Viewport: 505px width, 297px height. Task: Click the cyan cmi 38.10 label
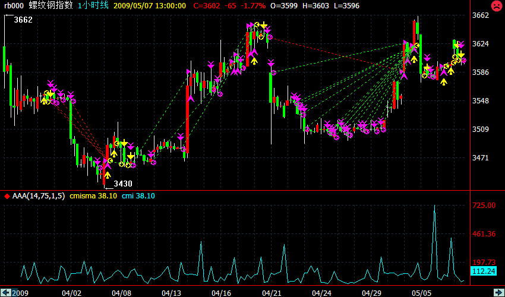[x=138, y=195]
